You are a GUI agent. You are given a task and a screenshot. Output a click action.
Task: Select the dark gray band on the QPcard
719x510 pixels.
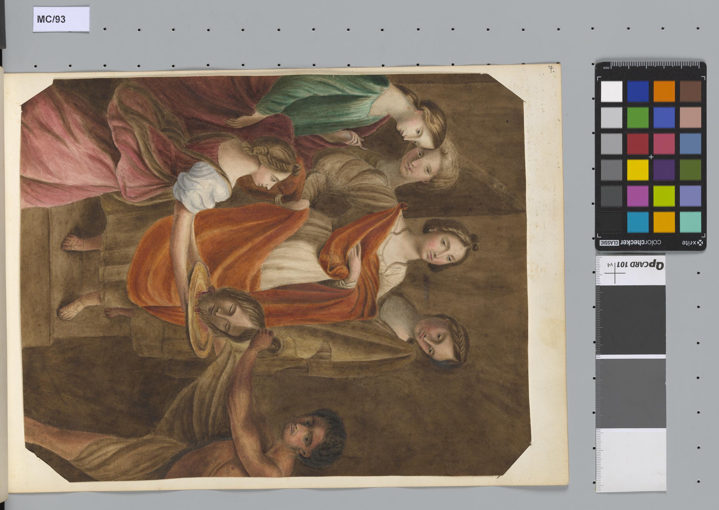tap(630, 320)
